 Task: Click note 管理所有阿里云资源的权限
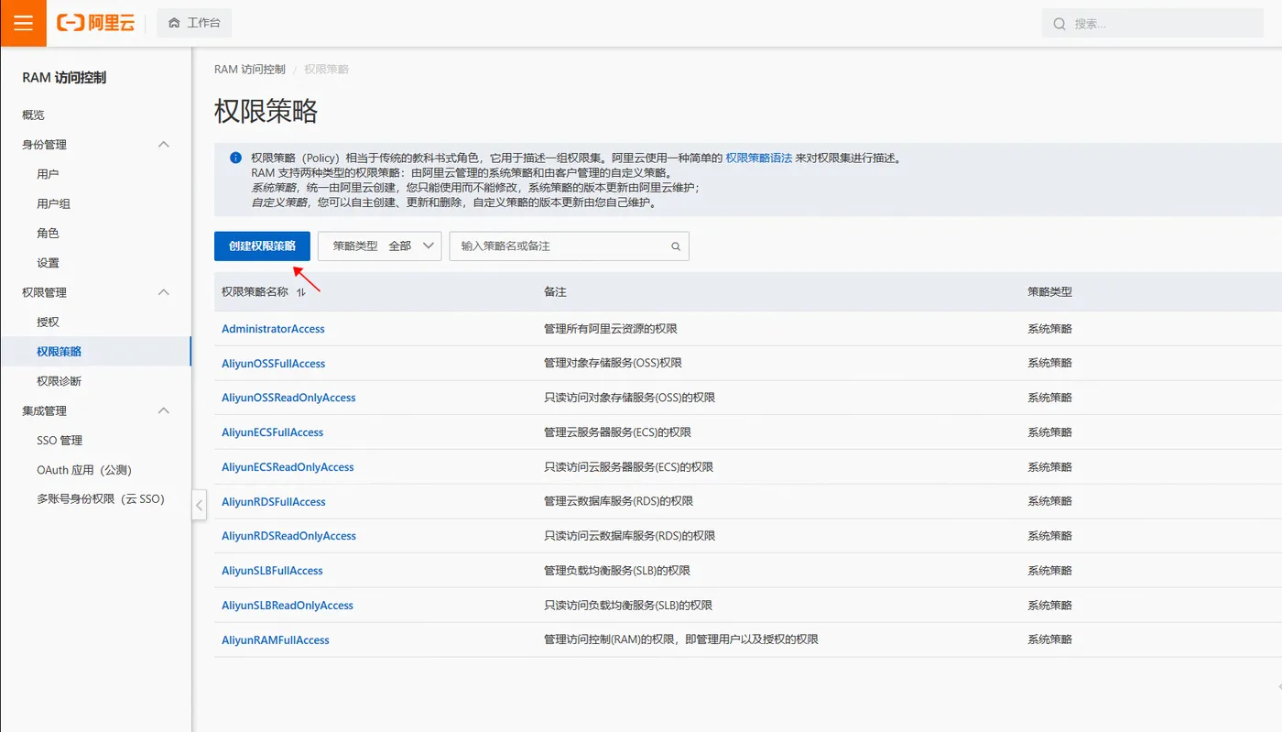[x=611, y=329]
